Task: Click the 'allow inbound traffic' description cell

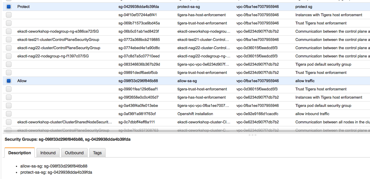Action: [312, 114]
